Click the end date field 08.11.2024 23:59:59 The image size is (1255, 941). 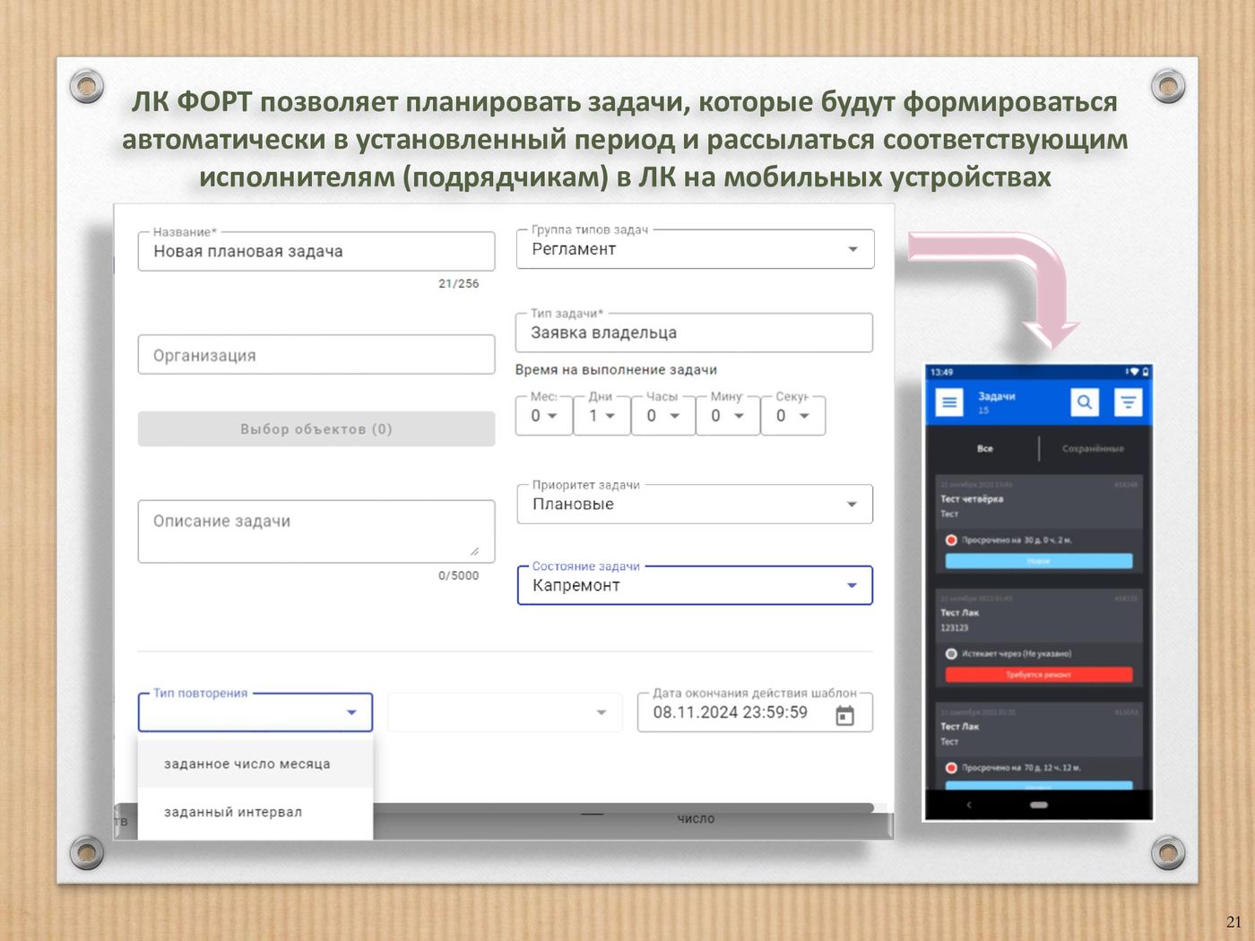point(755,712)
